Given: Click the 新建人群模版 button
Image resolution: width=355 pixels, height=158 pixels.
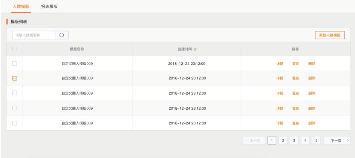Looking at the screenshot, I should (330, 35).
